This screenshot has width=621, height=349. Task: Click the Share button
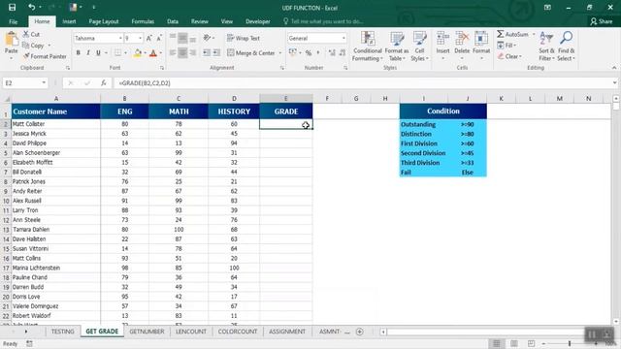[602, 21]
